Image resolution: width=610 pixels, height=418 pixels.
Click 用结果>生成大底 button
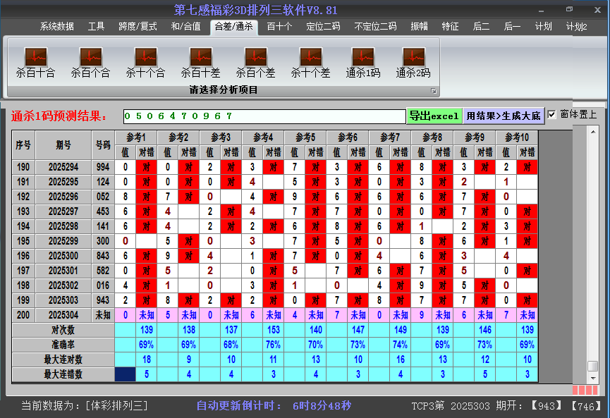504,116
